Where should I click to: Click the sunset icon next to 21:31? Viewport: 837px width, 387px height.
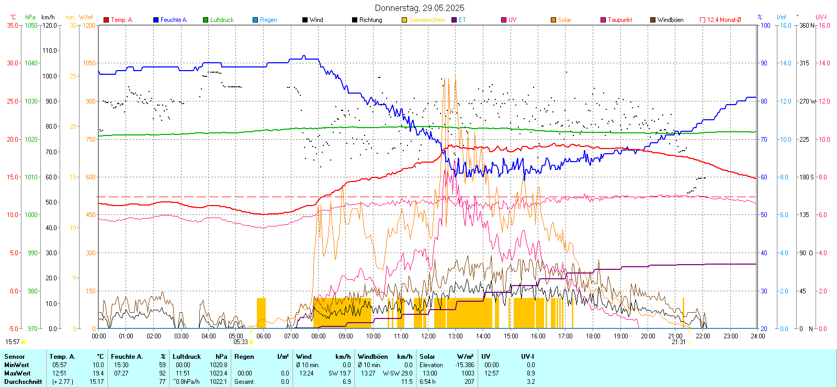pos(689,342)
